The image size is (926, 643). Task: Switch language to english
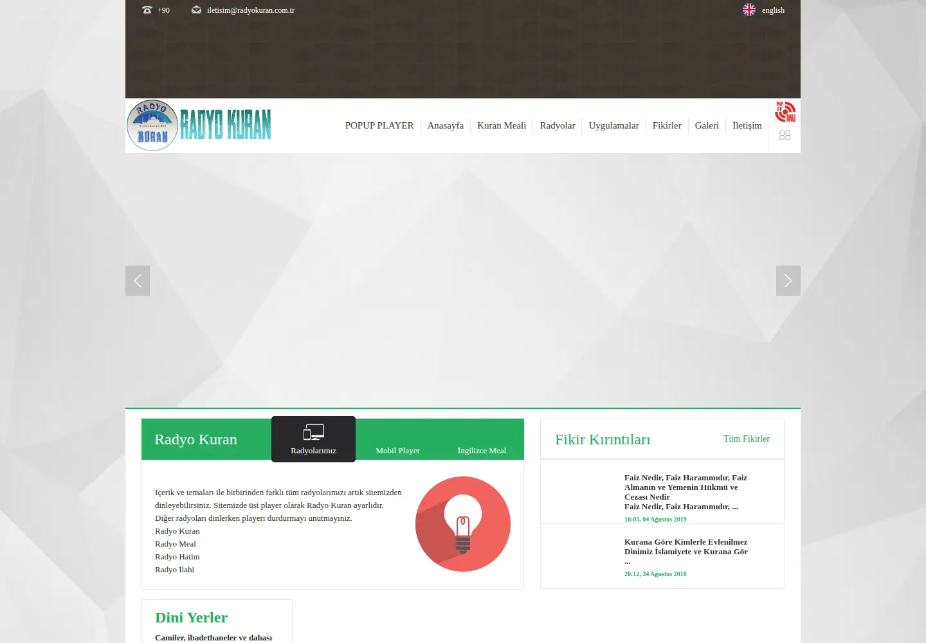point(773,10)
